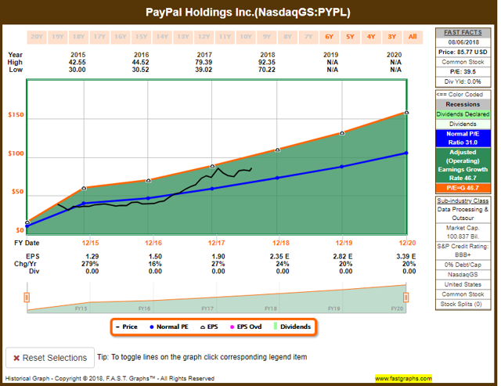Screen dimensions: 501x386
Task: Toggle the EPS Ovd legend item
Action: coord(246,326)
